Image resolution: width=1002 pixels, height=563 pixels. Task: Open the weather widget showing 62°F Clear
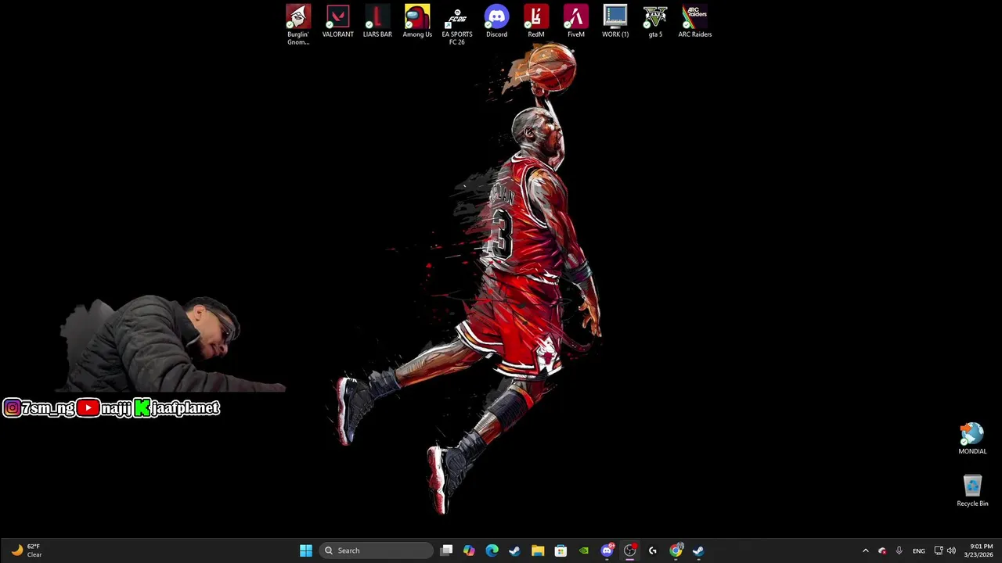26,550
